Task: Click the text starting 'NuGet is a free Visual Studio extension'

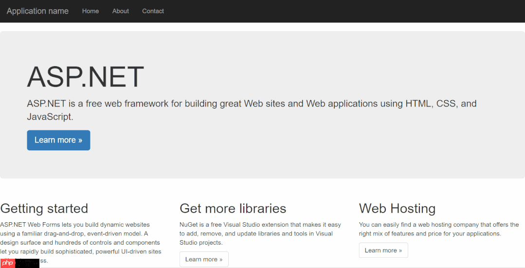Action: click(x=260, y=233)
